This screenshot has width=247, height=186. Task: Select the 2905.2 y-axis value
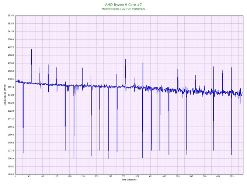(11, 127)
